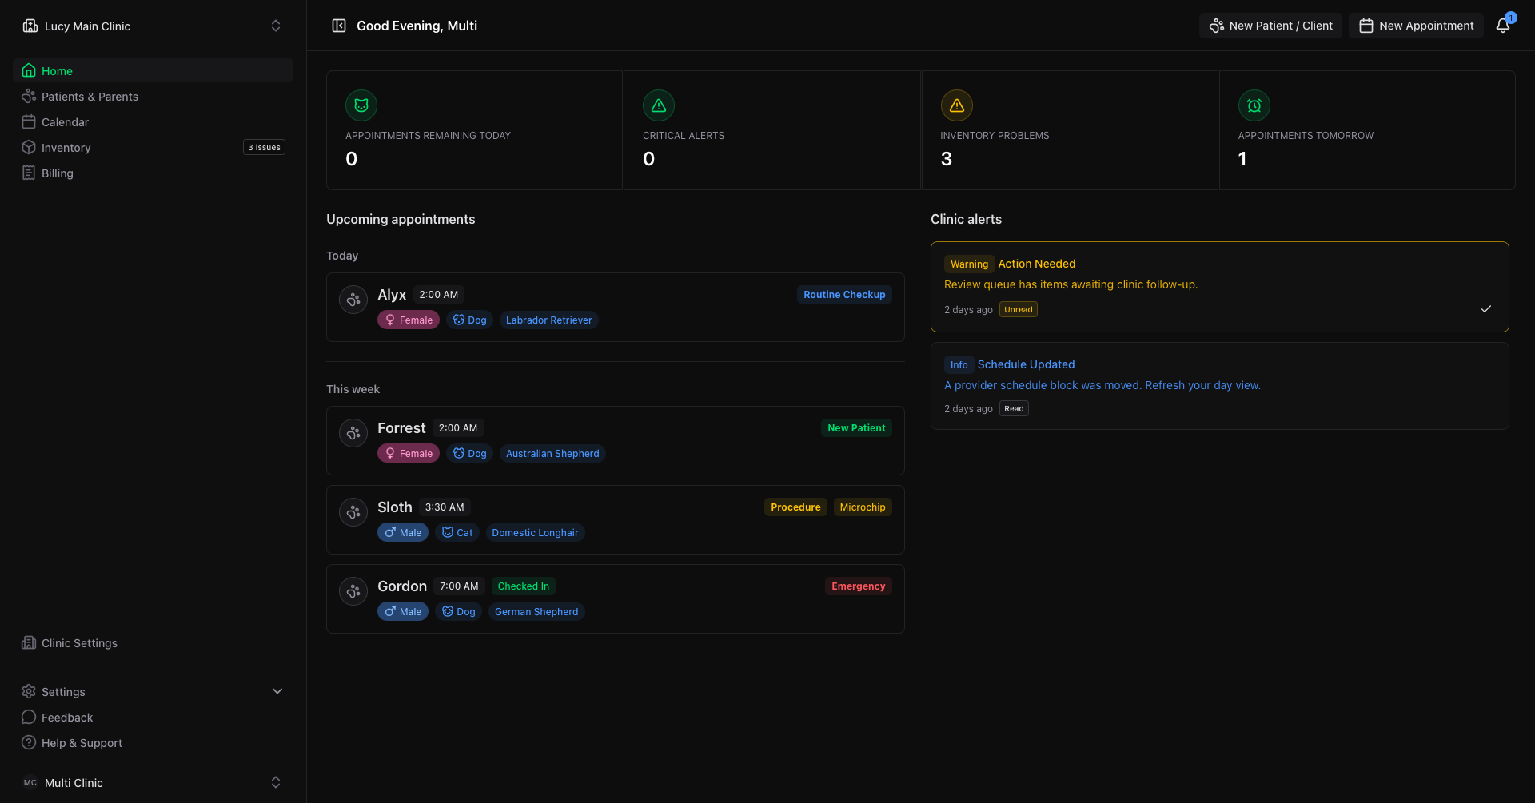Click the Checked In status badge

pos(524,586)
